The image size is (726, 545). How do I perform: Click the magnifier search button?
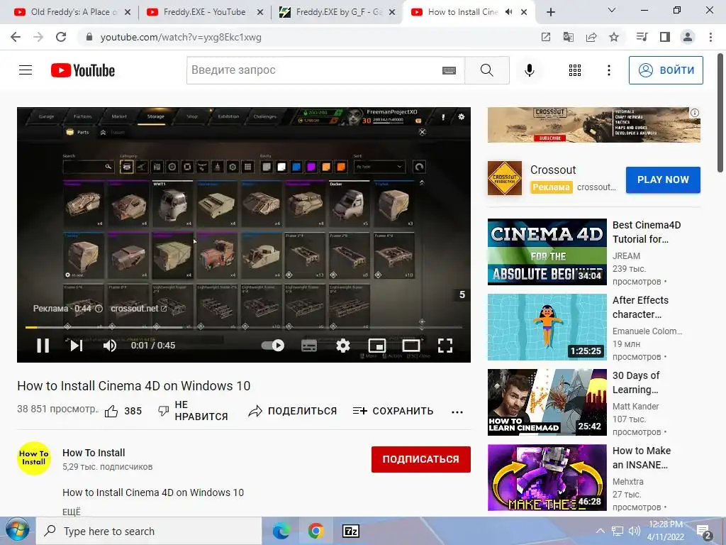(x=486, y=70)
